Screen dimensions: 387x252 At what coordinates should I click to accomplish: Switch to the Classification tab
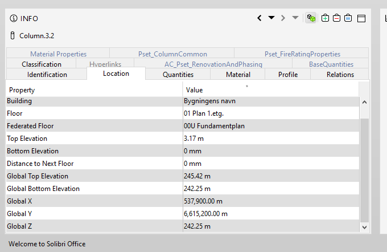42,64
